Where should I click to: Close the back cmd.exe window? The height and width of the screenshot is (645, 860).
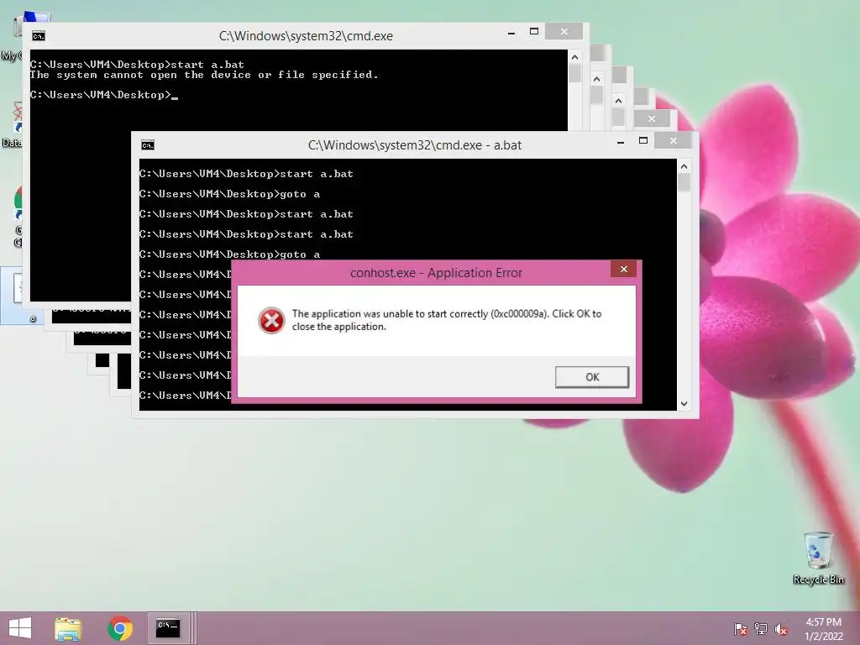pyautogui.click(x=564, y=32)
